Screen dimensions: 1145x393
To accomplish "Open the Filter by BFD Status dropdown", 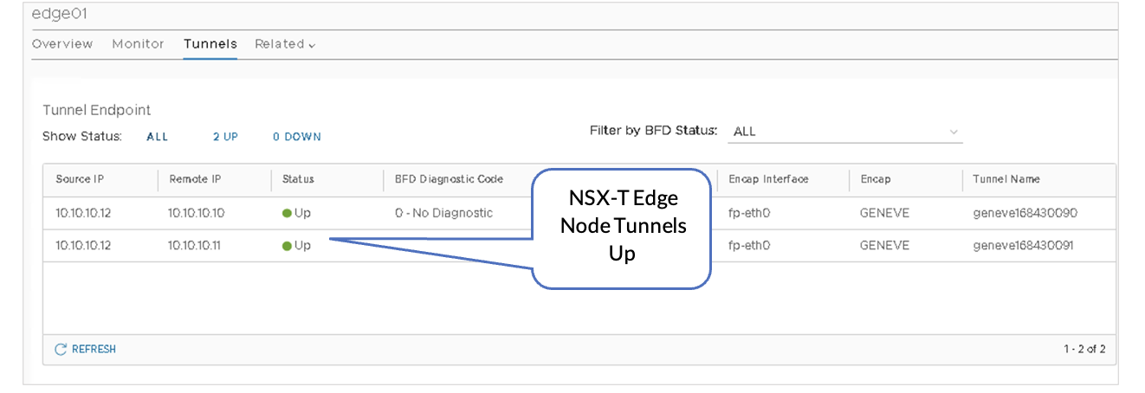I will coord(844,132).
